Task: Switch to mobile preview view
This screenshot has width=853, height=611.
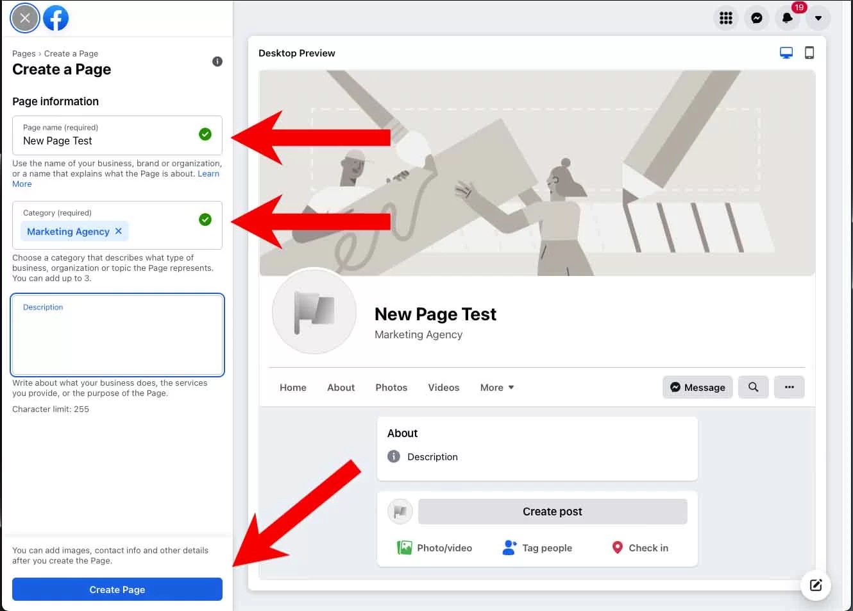Action: pos(809,53)
